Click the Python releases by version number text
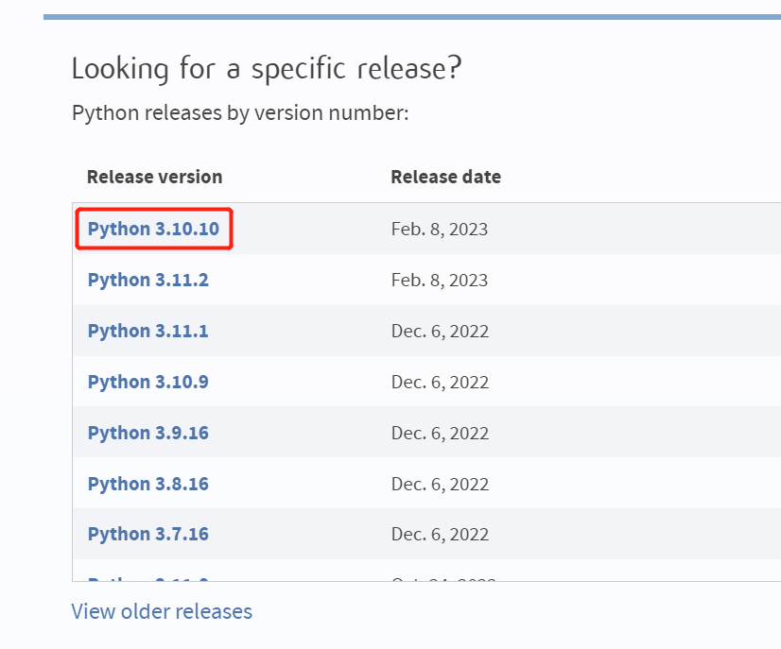Image resolution: width=781 pixels, height=649 pixels. click(240, 113)
